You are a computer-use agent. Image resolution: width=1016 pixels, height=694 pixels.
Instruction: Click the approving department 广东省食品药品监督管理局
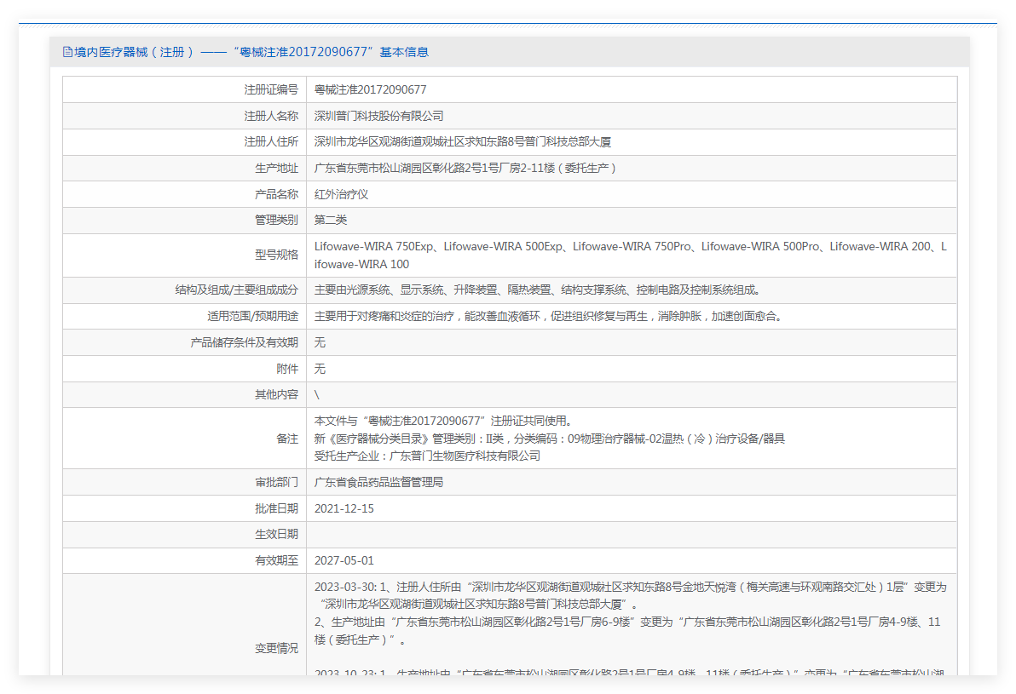[378, 482]
